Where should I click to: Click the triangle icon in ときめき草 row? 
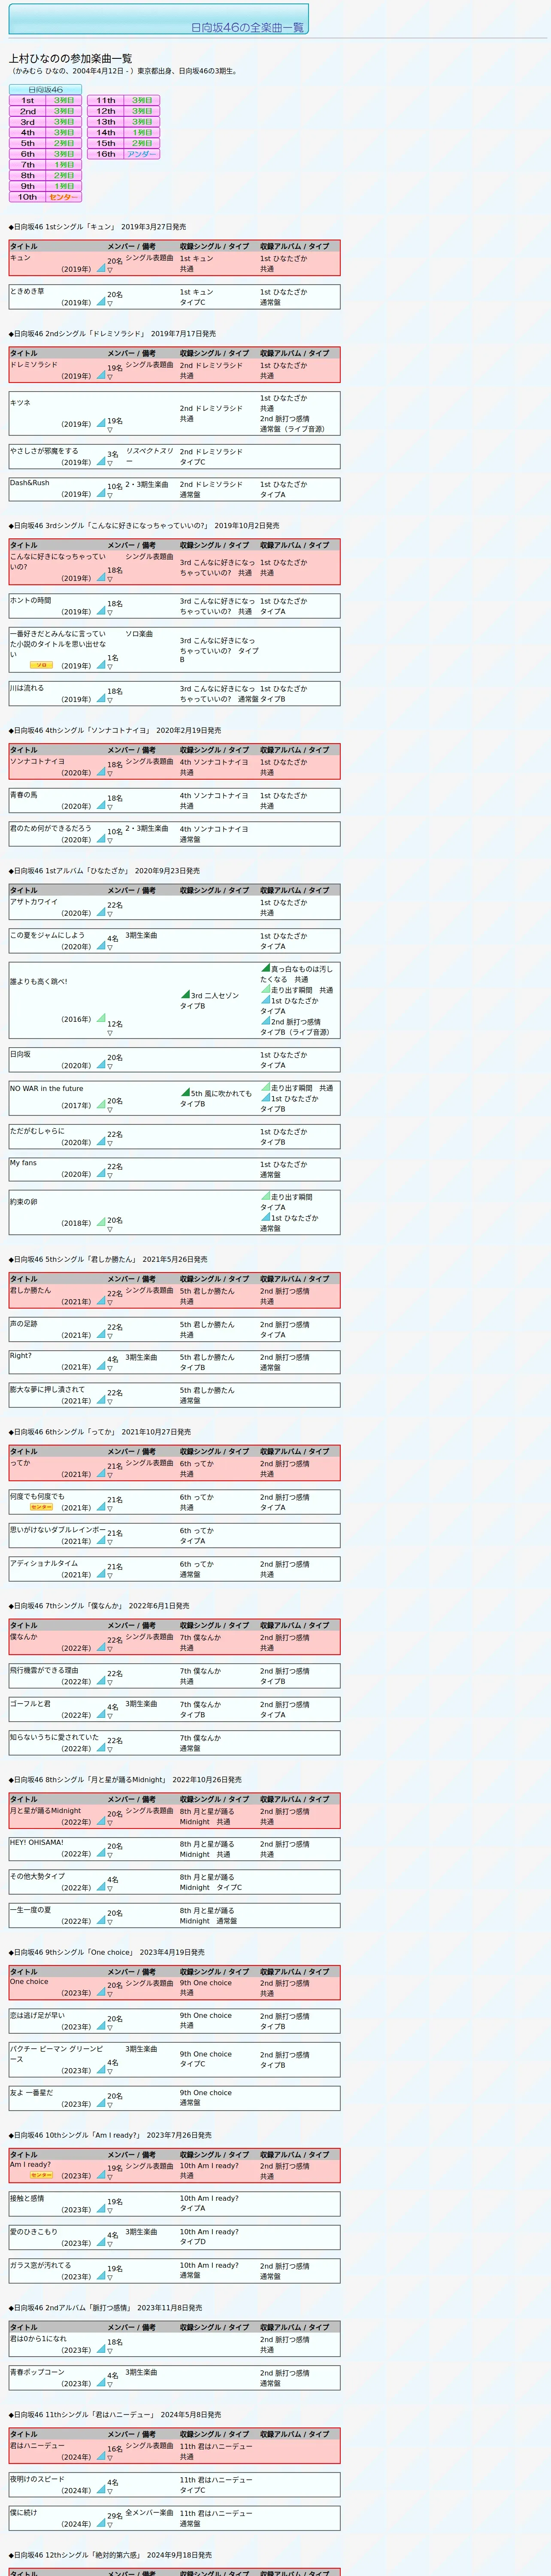[101, 301]
